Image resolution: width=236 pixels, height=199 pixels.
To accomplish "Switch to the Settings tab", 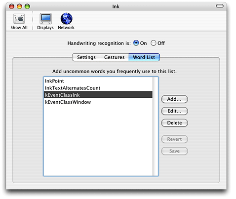I will click(x=86, y=57).
